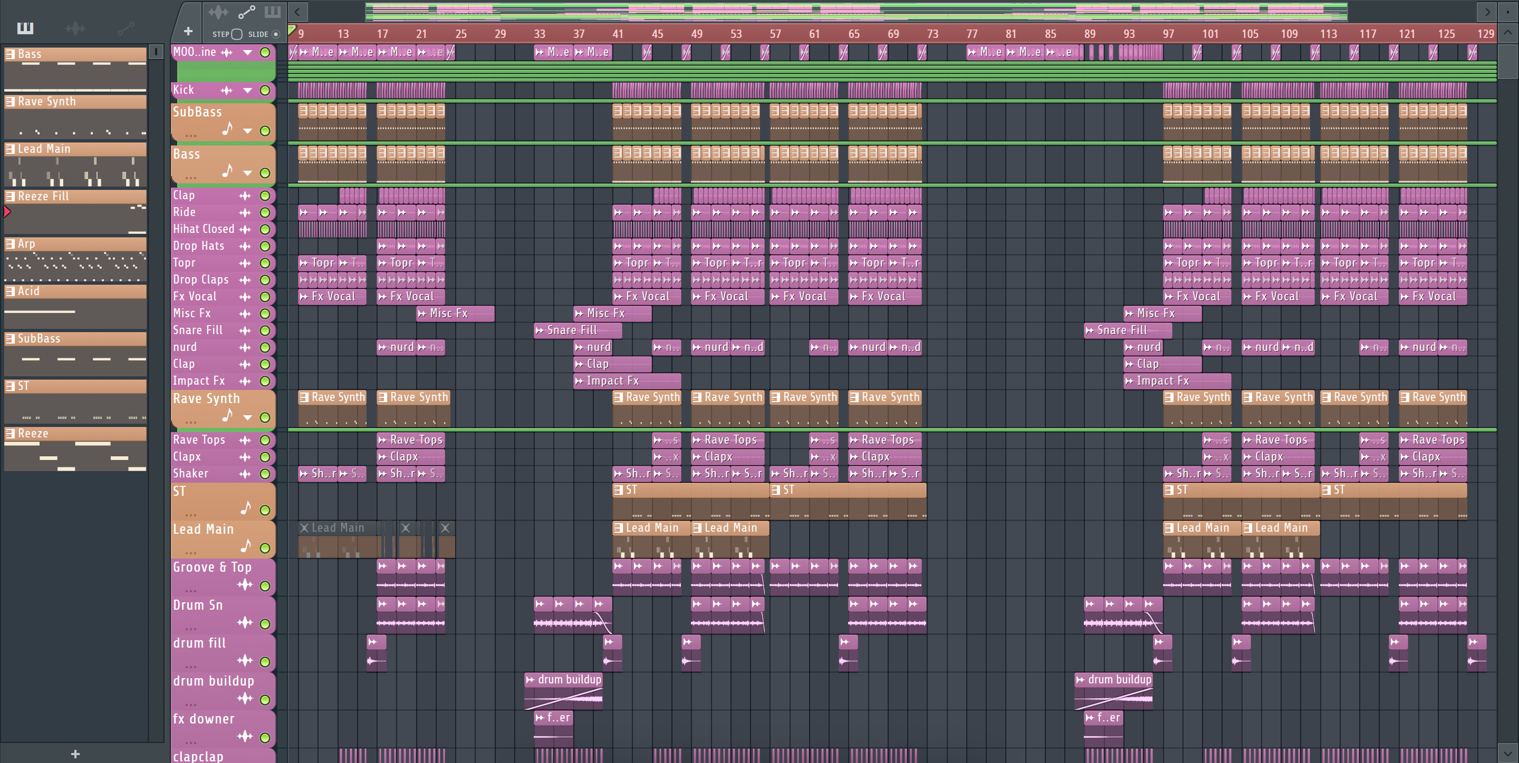Click the waveform icon on Shaker track
Image resolution: width=1519 pixels, height=763 pixels.
pos(245,474)
